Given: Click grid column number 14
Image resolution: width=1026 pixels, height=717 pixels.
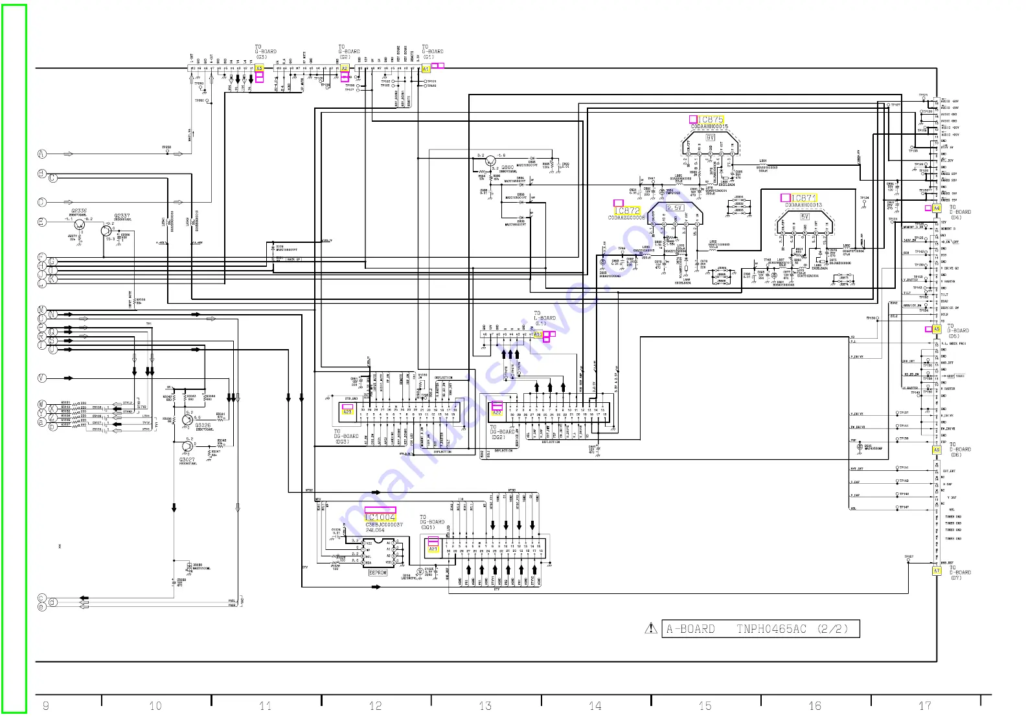Looking at the screenshot, I should pos(595,706).
